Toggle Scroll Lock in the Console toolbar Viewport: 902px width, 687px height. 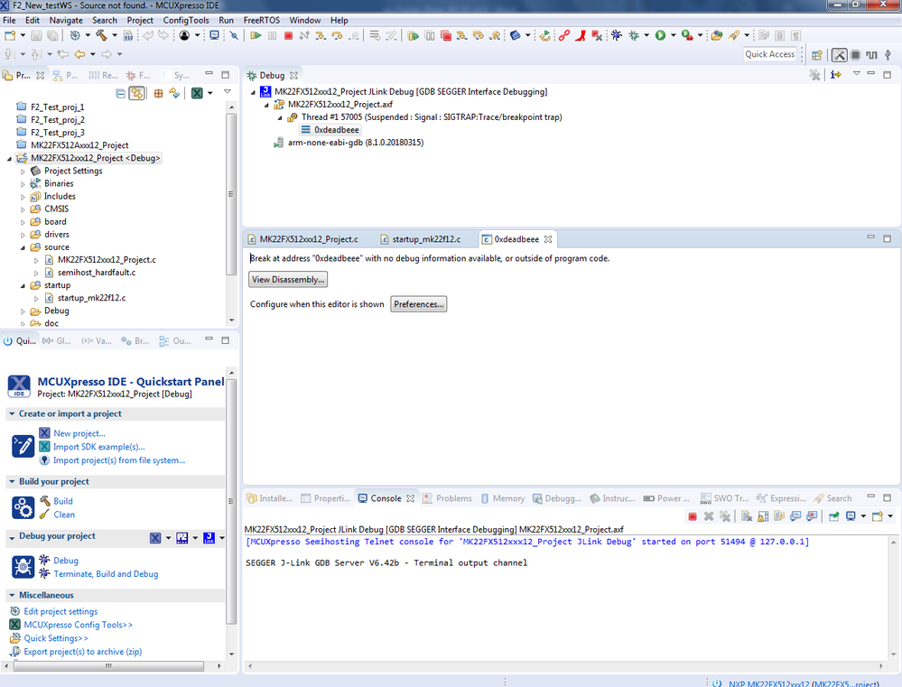763,516
